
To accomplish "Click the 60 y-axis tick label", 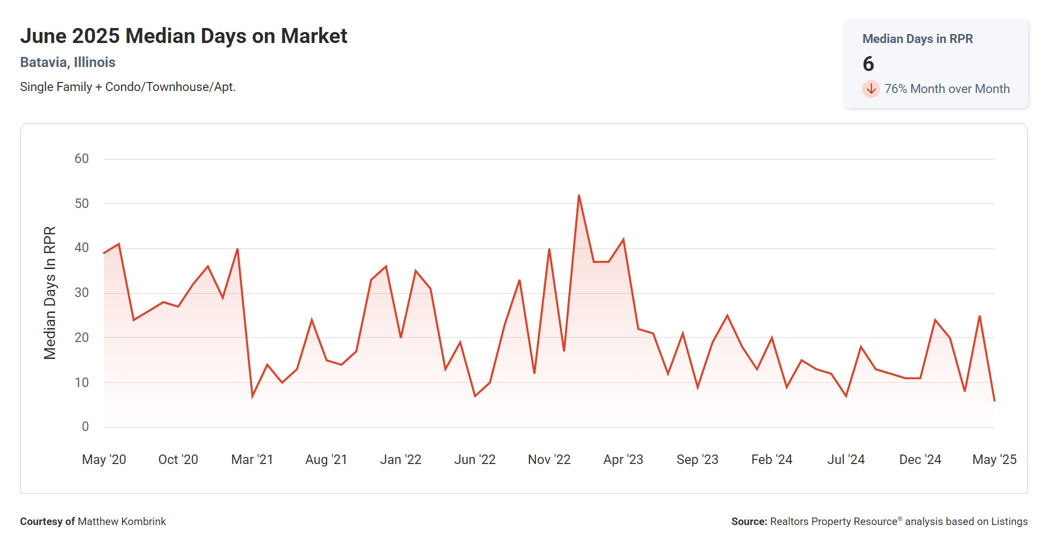I will click(81, 159).
